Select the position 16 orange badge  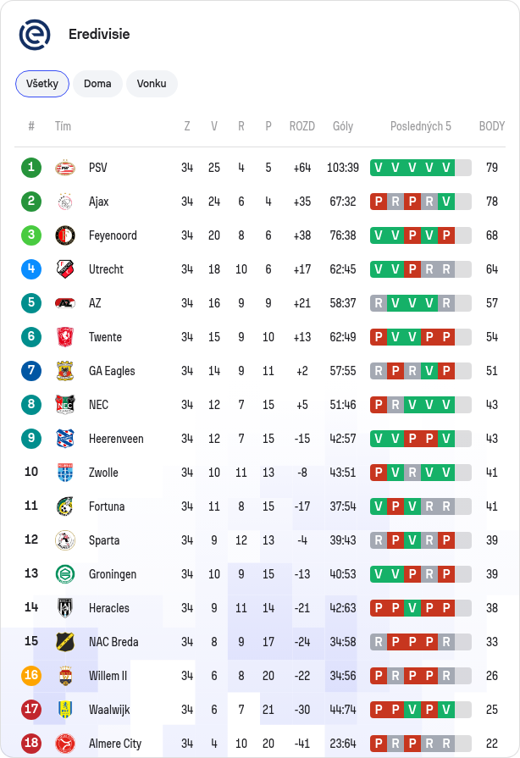(31, 675)
